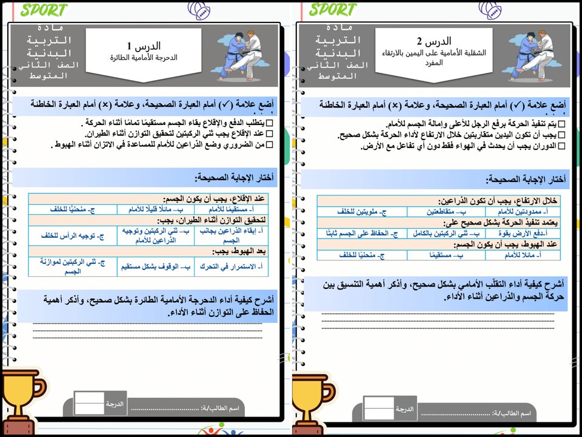Choose answer 'ب- متقاطعتين'
Image resolution: width=582 pixels, height=437 pixels.
(x=446, y=212)
